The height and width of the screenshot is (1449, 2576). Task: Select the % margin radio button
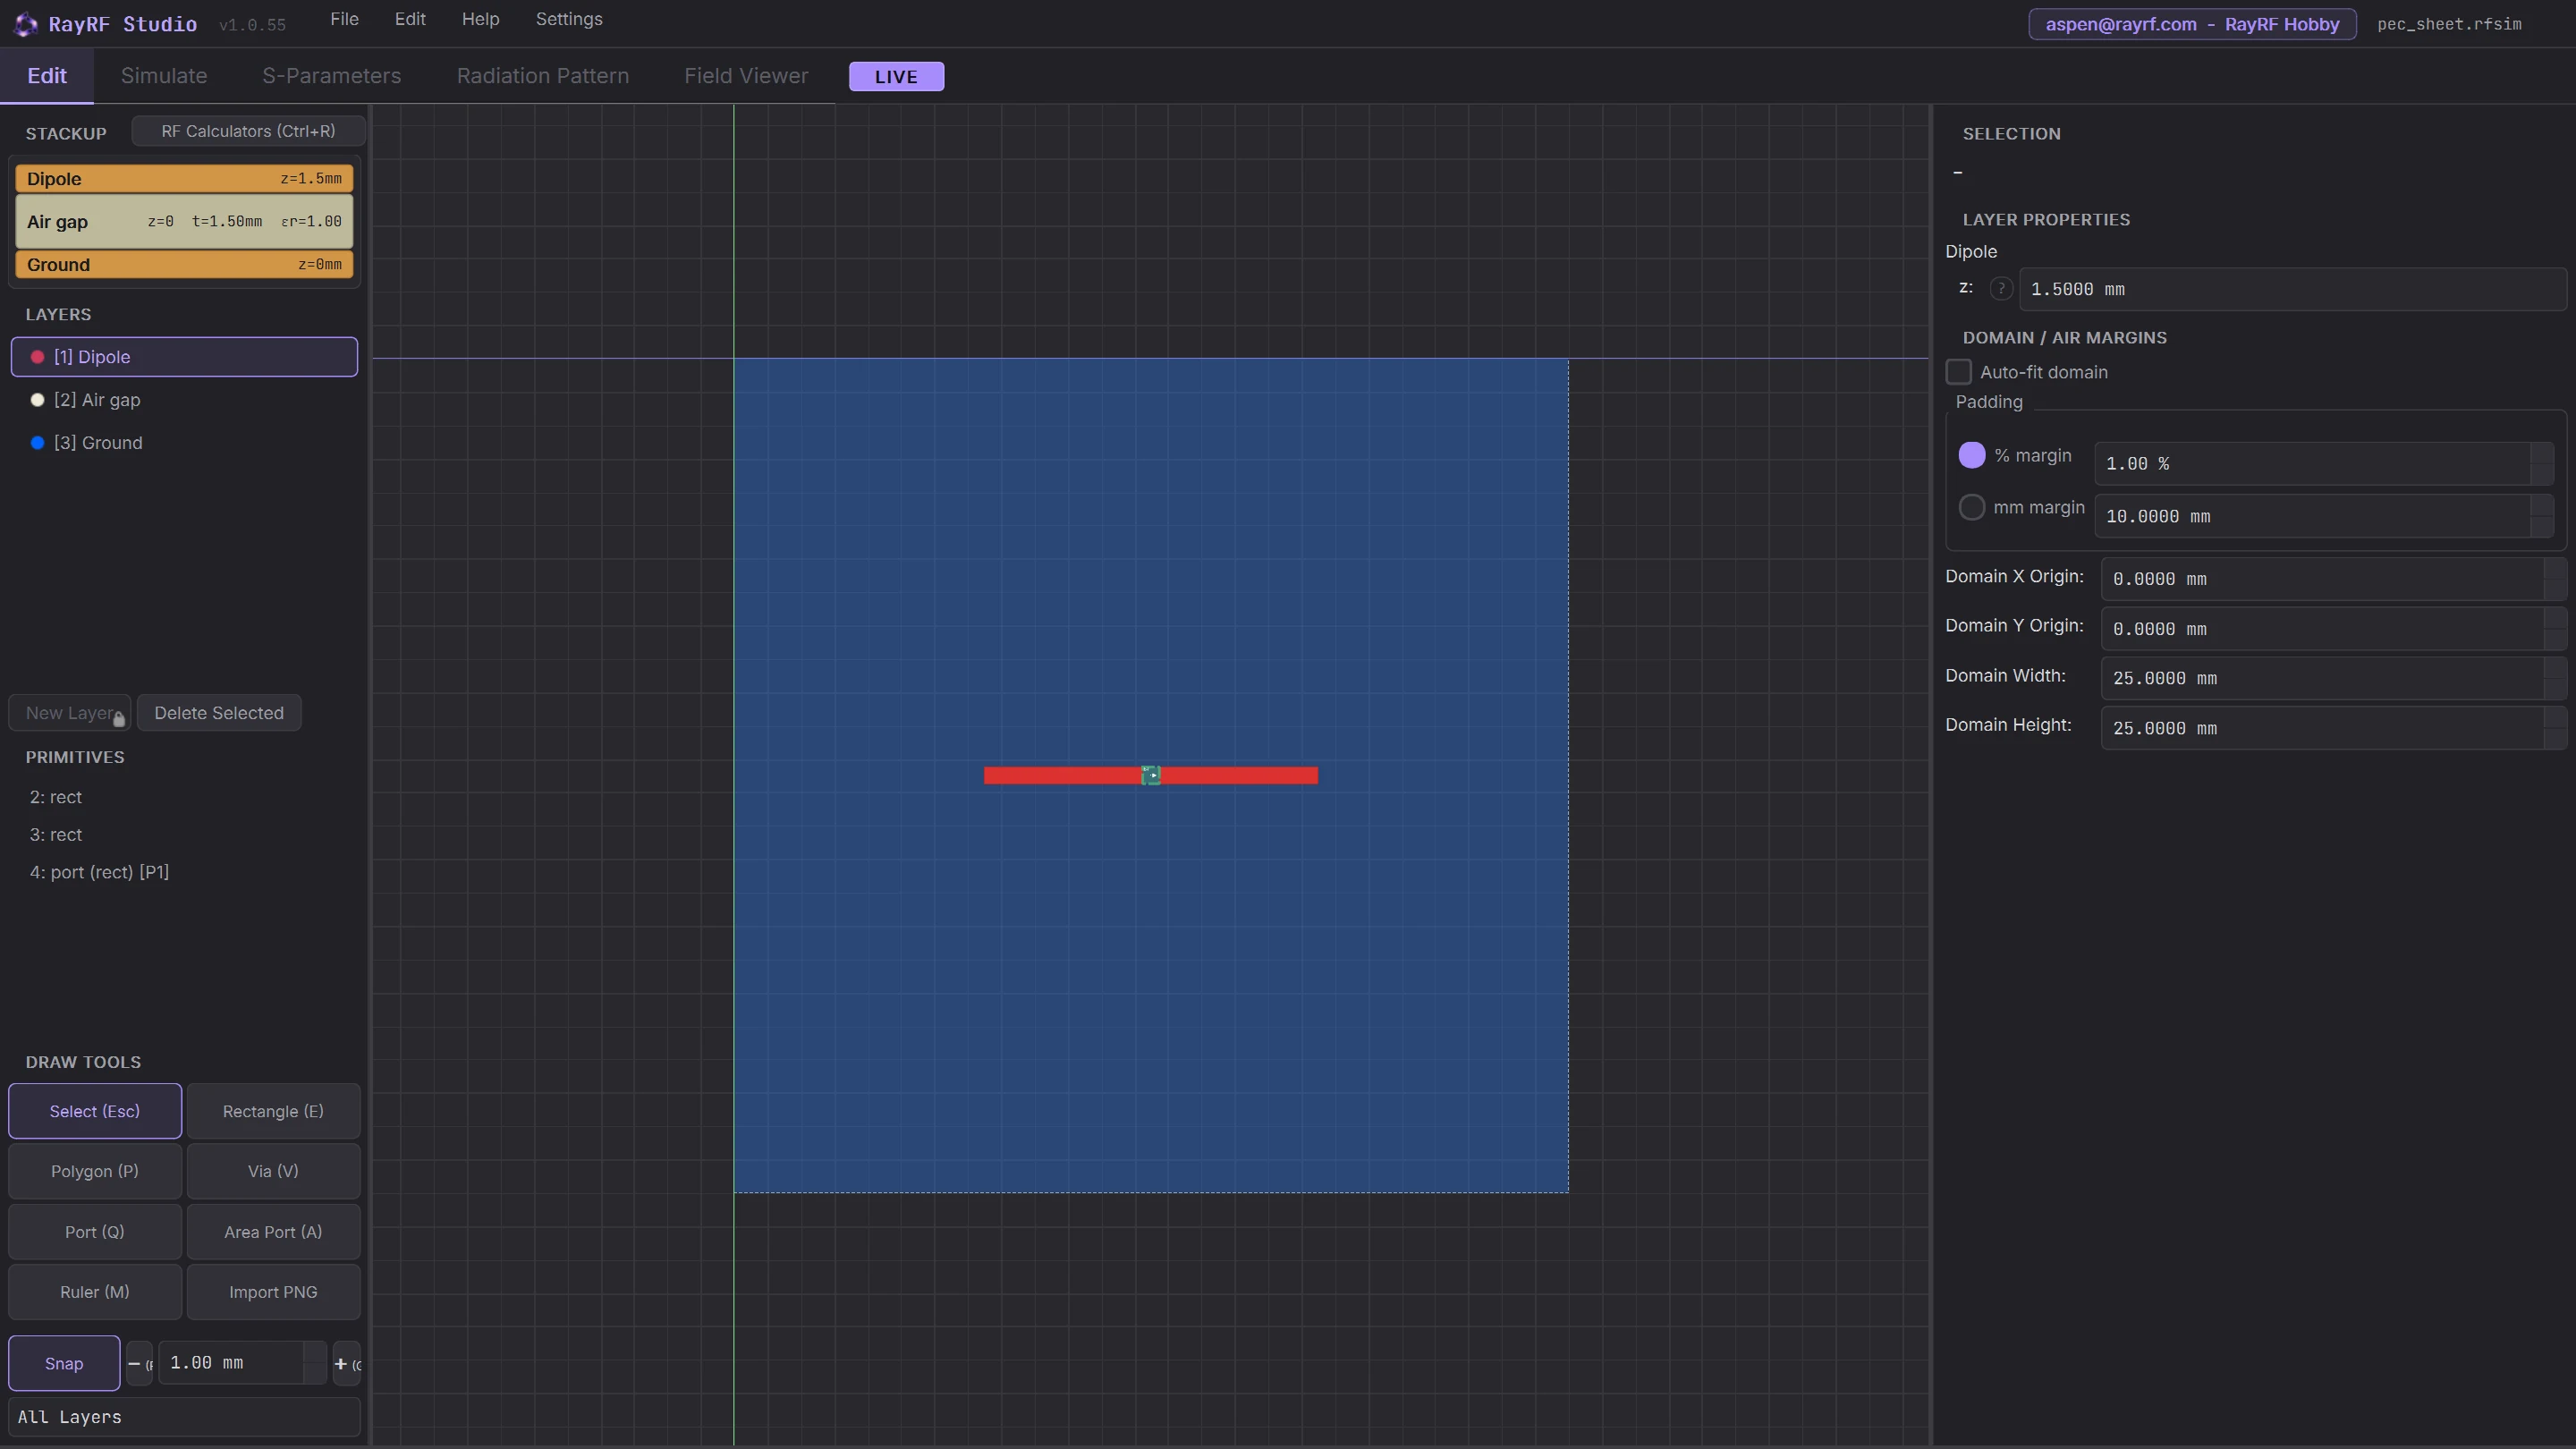pyautogui.click(x=1971, y=455)
